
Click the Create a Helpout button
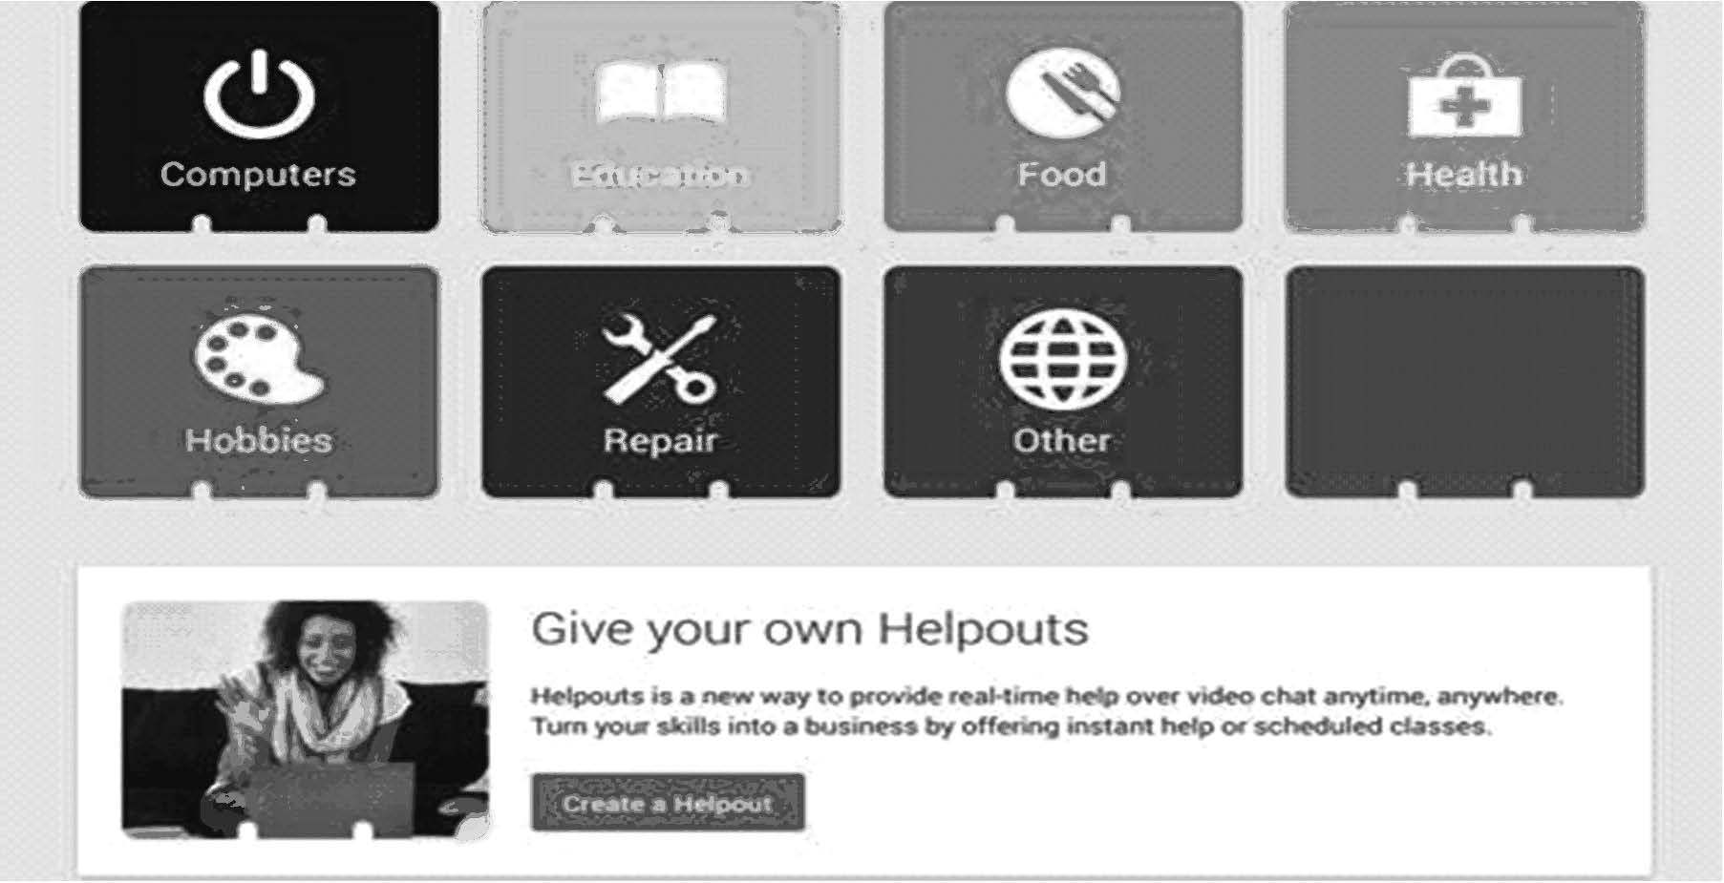(x=668, y=803)
